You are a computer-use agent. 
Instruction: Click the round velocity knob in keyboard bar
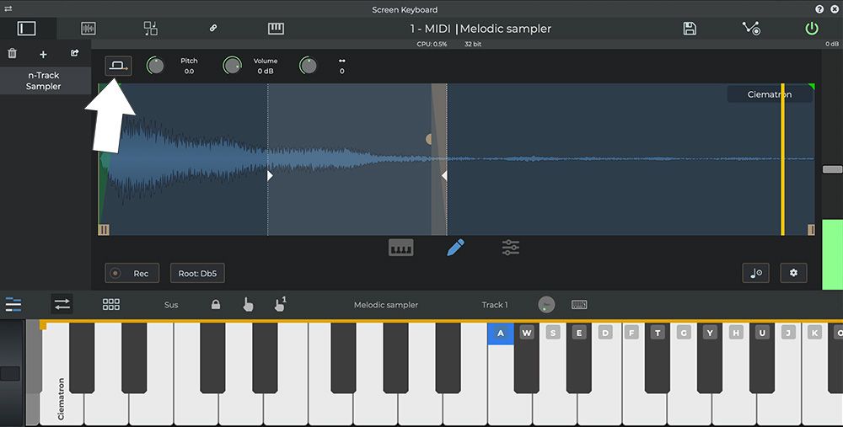point(546,305)
